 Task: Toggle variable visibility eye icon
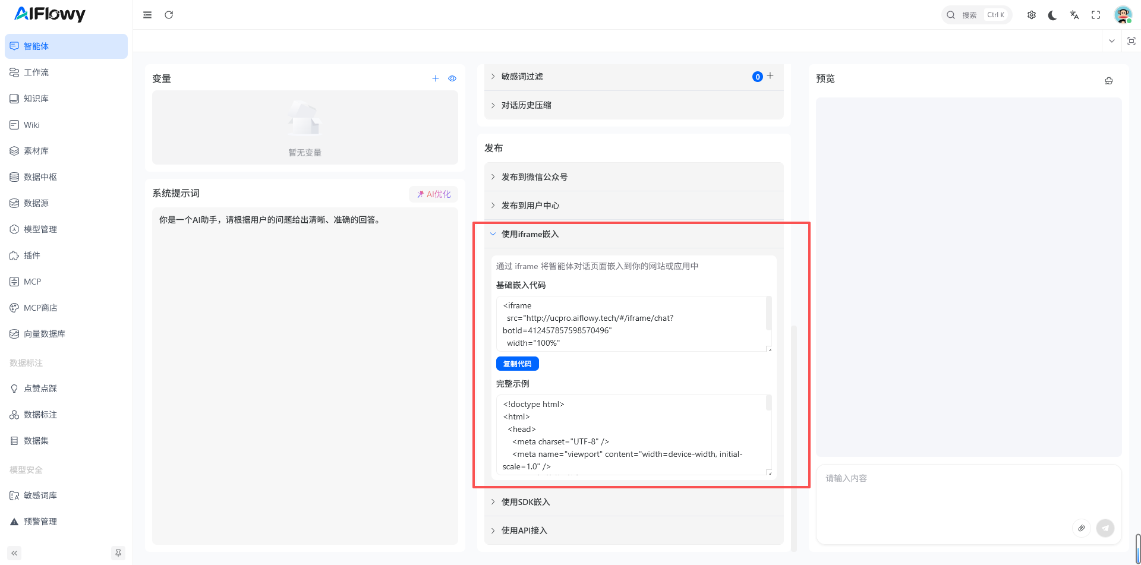452,78
